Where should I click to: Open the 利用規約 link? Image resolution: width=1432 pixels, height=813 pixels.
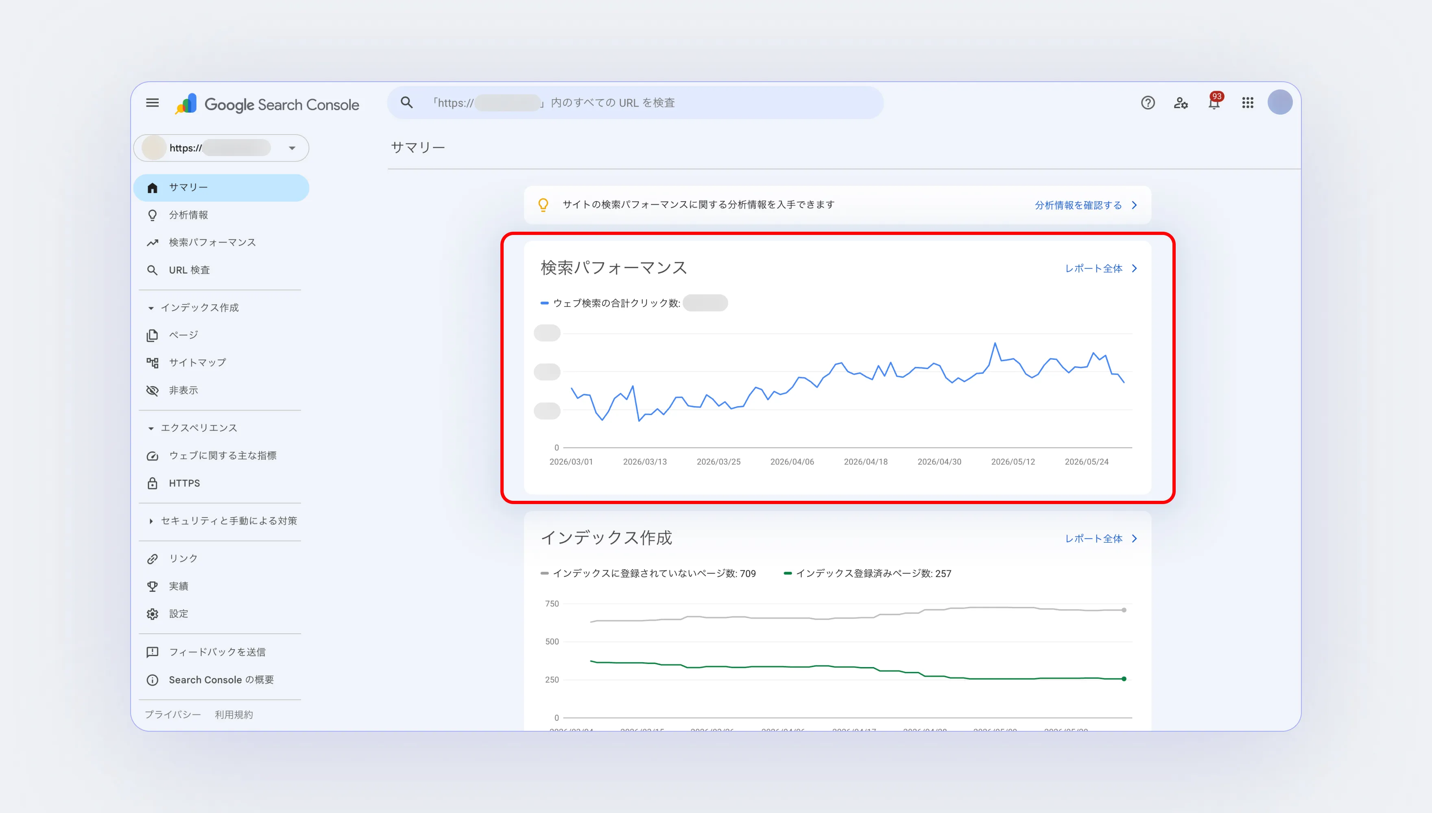[234, 715]
